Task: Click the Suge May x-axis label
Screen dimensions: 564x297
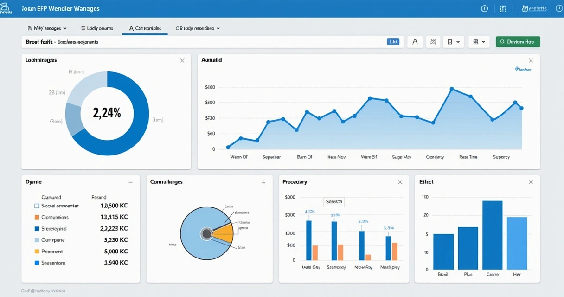Action: tap(402, 157)
